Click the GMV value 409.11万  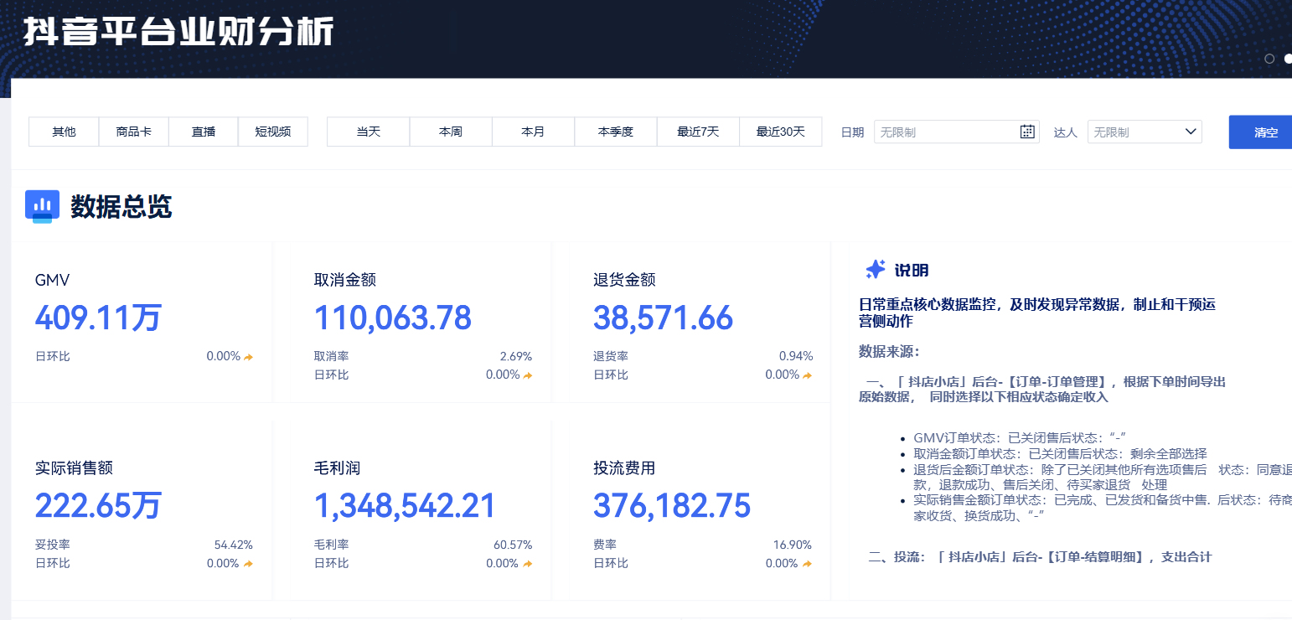(98, 318)
